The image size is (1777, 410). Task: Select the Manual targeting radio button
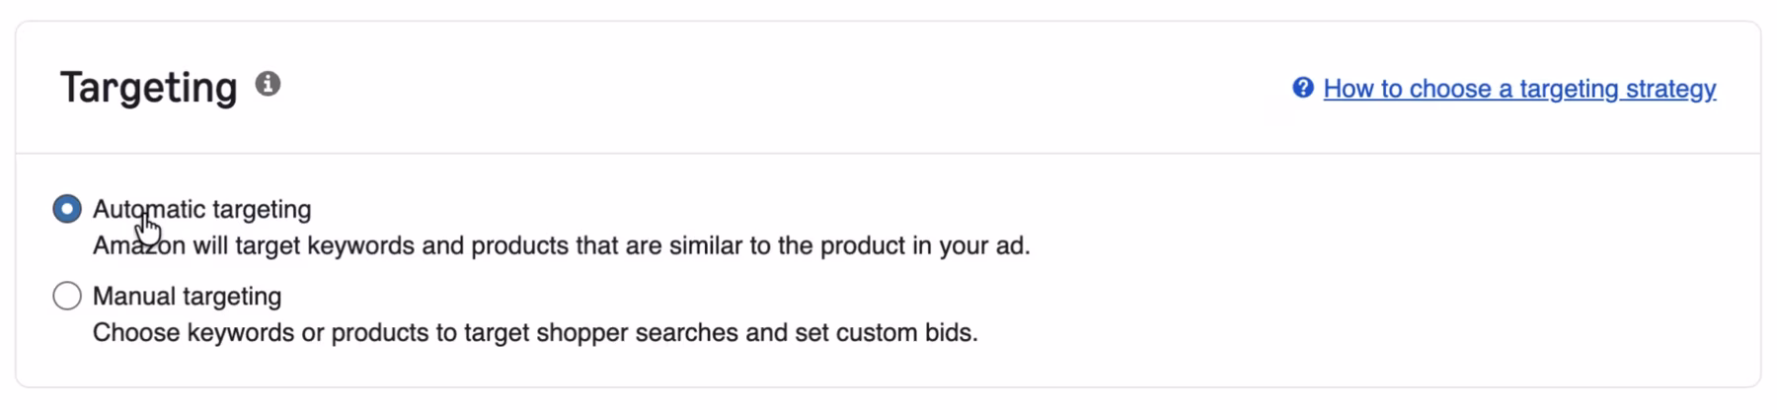67,296
